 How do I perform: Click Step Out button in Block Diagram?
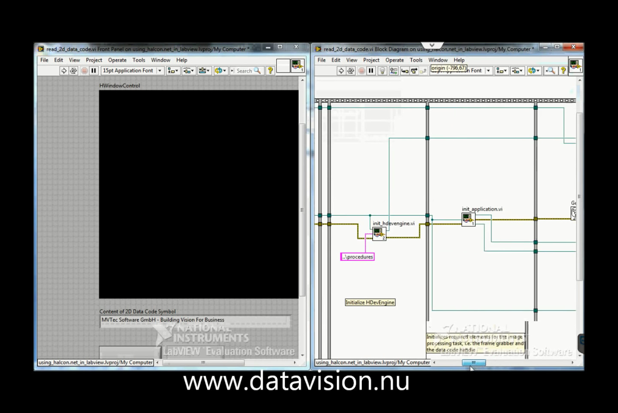tap(423, 71)
